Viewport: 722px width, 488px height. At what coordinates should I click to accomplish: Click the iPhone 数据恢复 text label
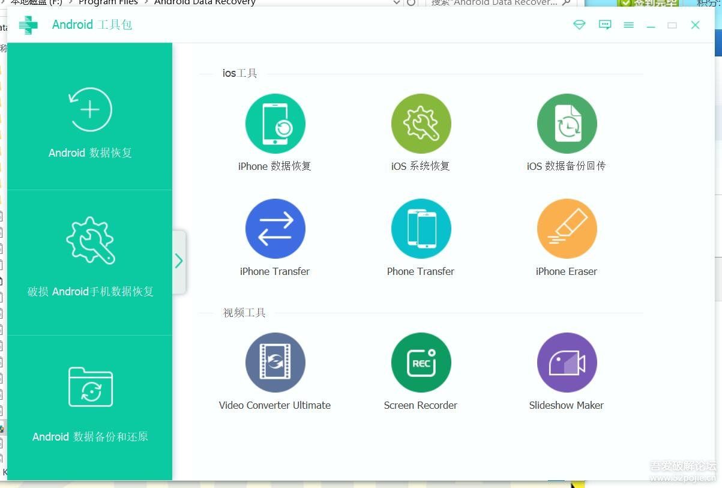275,166
